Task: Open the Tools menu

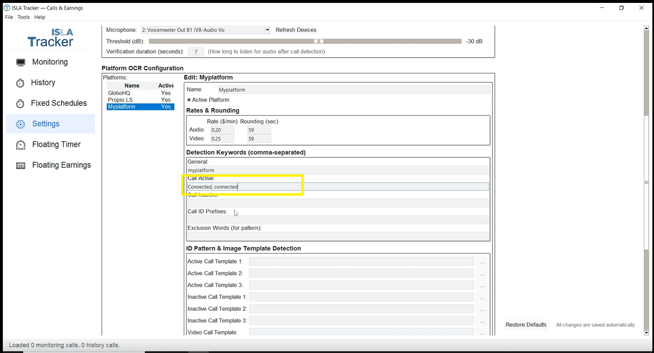Action: [23, 17]
